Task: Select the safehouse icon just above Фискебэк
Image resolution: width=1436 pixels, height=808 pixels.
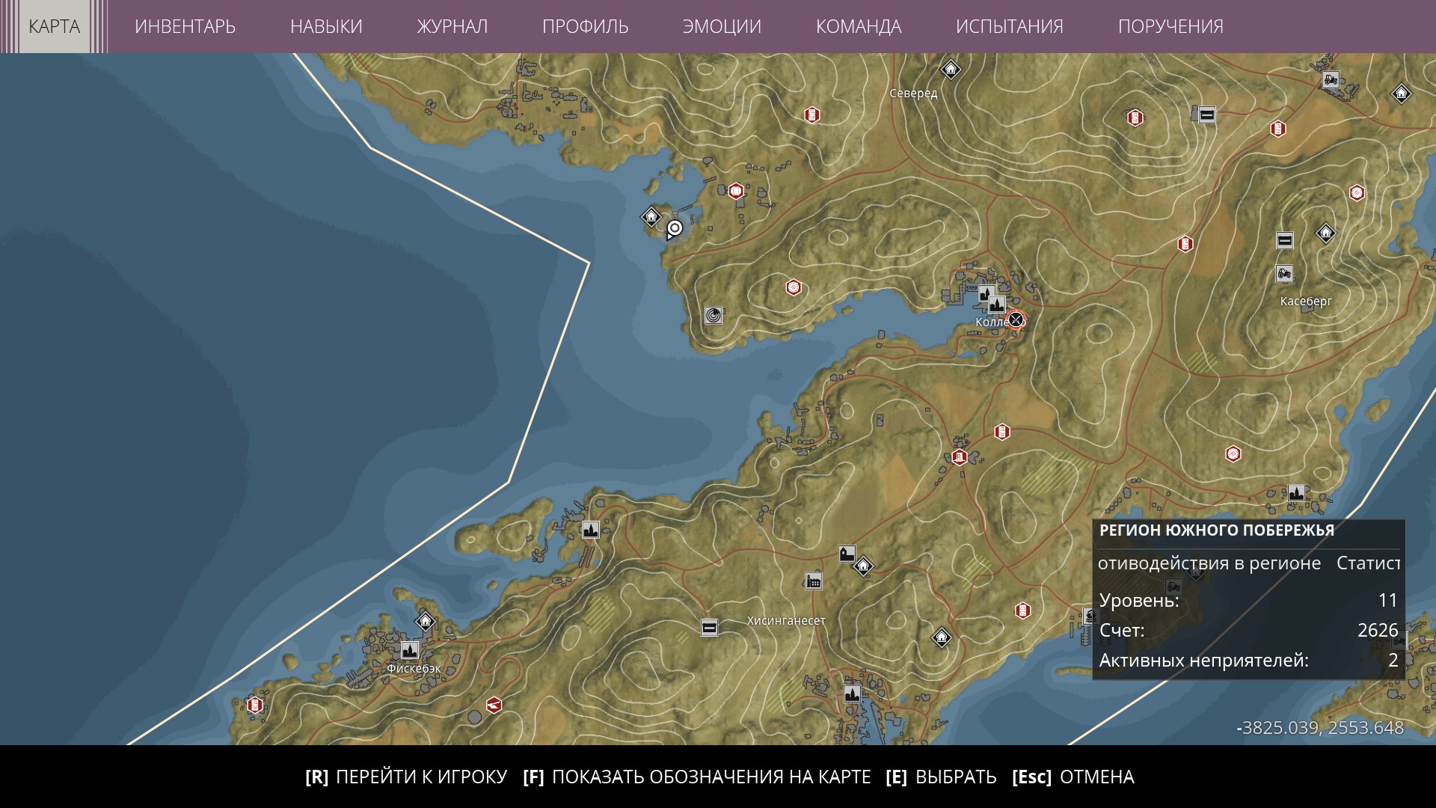Action: (x=425, y=621)
